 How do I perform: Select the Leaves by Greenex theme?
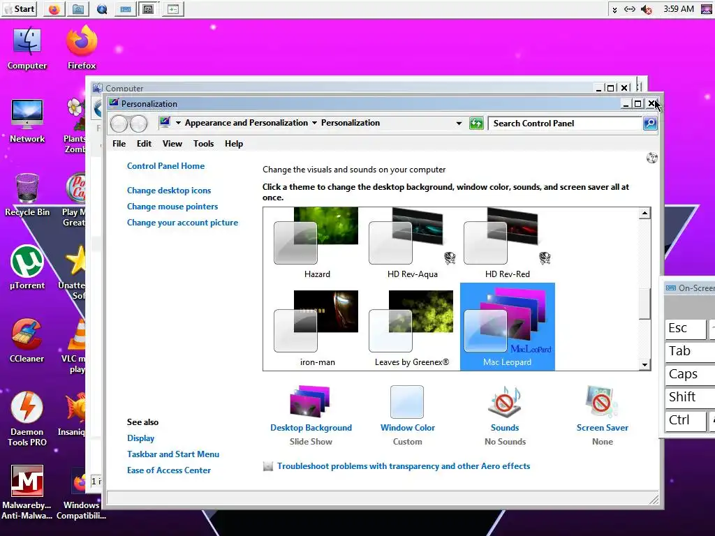412,328
